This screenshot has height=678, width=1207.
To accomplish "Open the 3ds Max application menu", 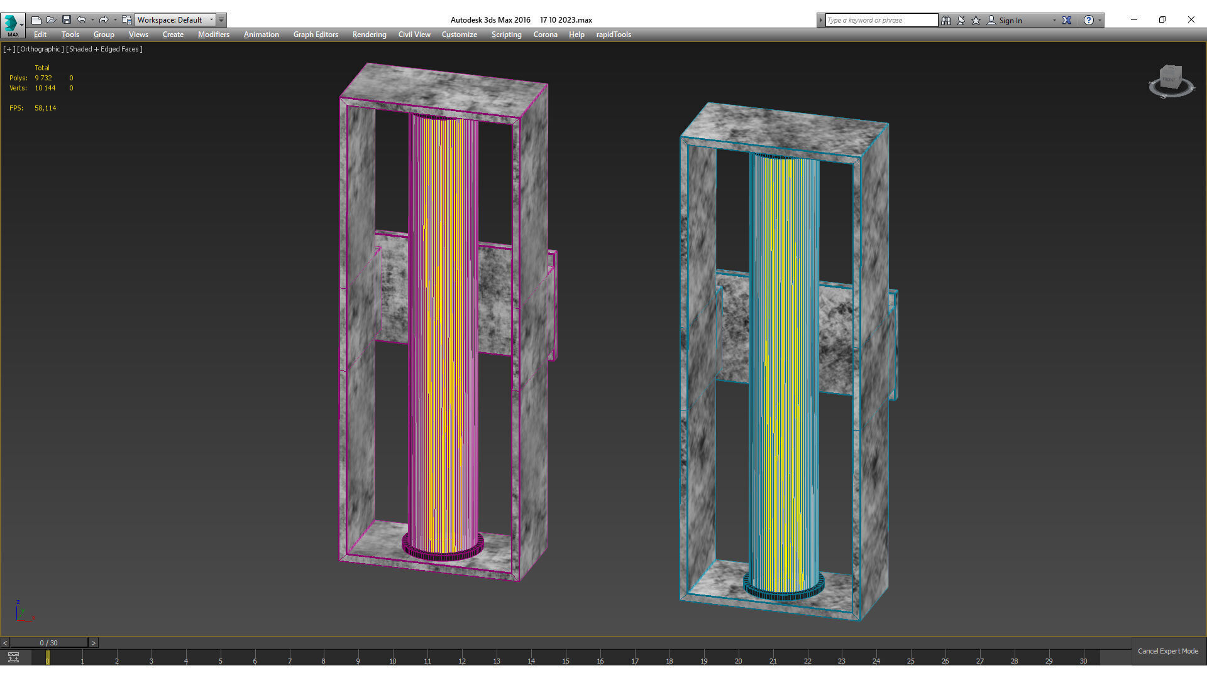I will click(13, 25).
